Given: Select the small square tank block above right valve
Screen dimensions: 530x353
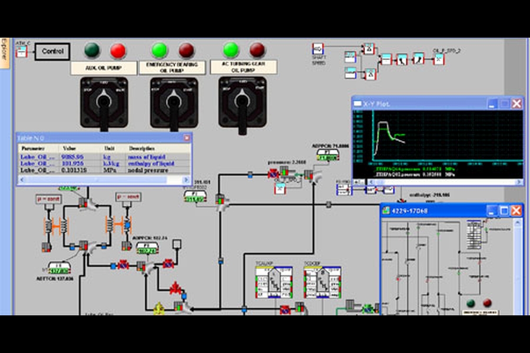Looking at the screenshot, I should coord(177,244).
